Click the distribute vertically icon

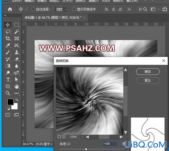point(129,9)
